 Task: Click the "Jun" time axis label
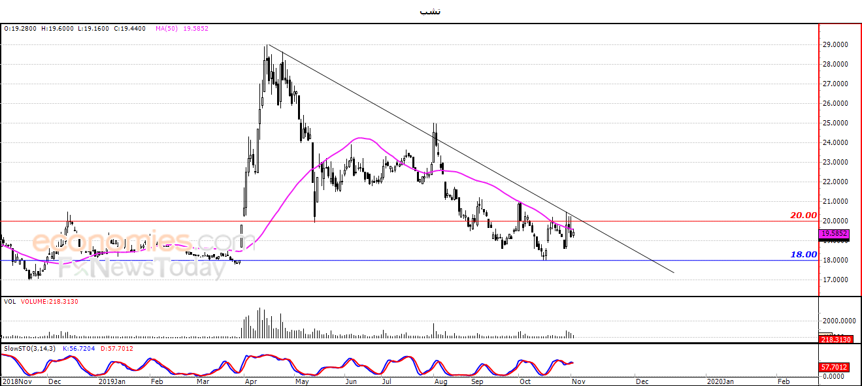351,380
